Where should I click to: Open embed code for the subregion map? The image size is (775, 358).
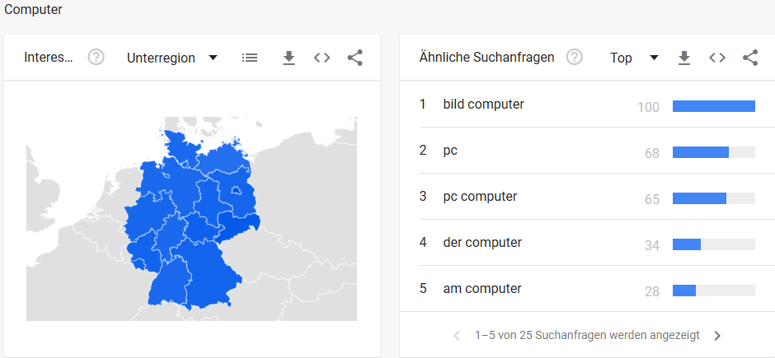pyautogui.click(x=322, y=58)
